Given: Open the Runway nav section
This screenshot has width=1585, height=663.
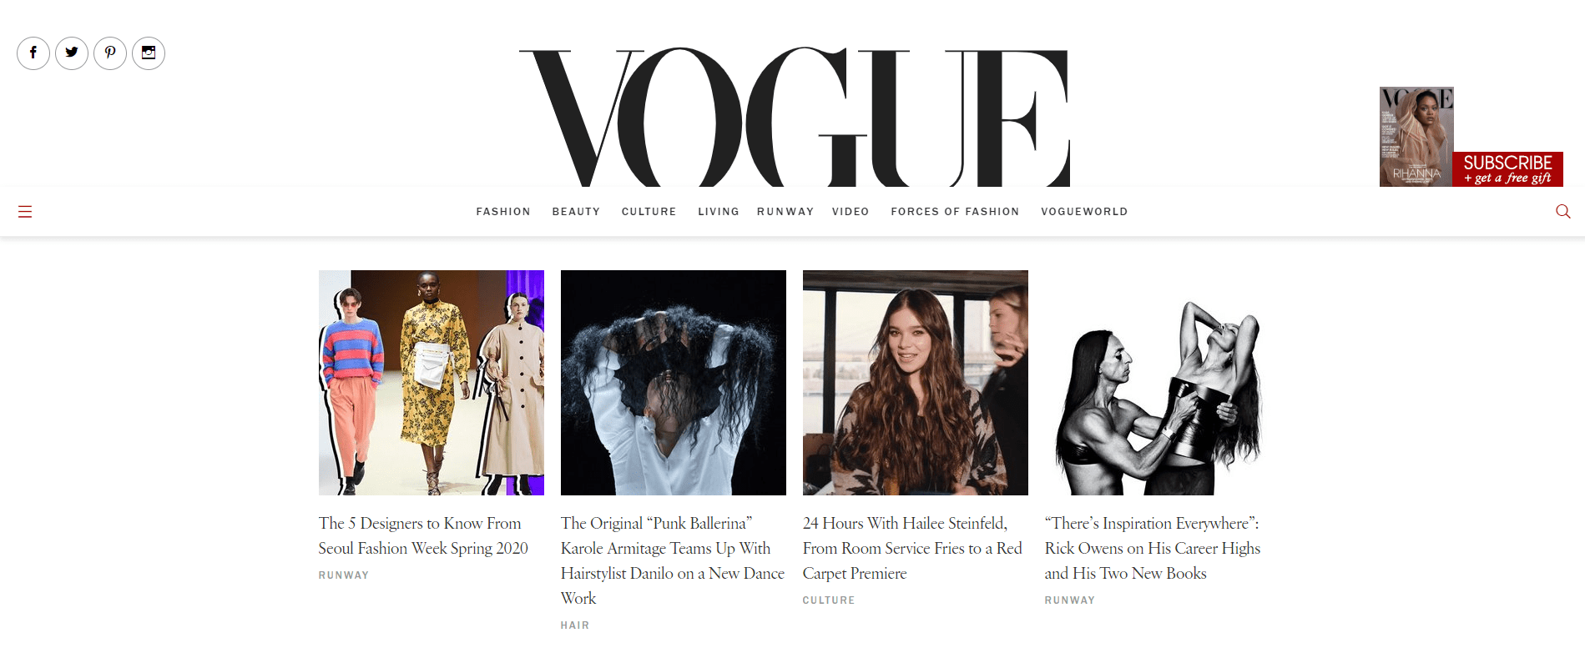Looking at the screenshot, I should (785, 212).
